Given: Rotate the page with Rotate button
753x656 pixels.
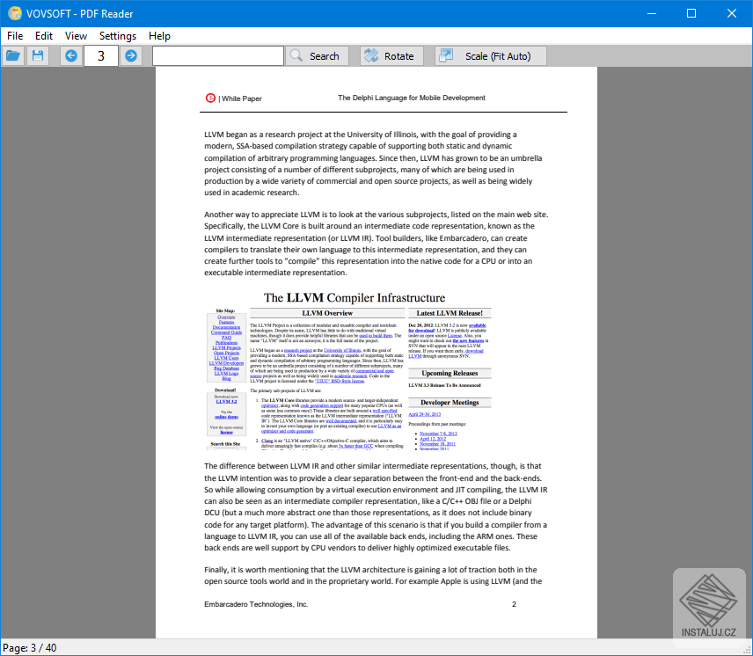Looking at the screenshot, I should tap(391, 56).
